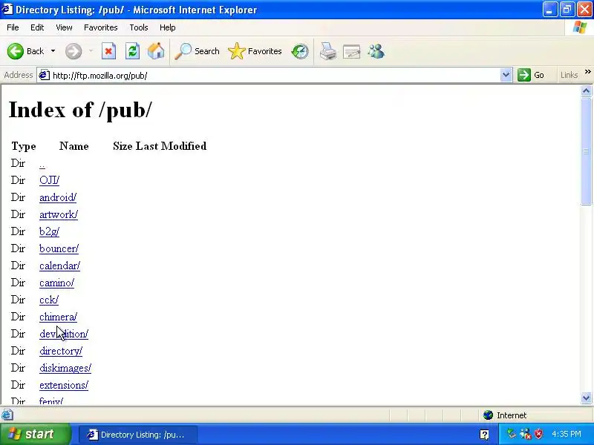Click the 'Last Modified' column header
This screenshot has height=445, width=594.
click(172, 146)
